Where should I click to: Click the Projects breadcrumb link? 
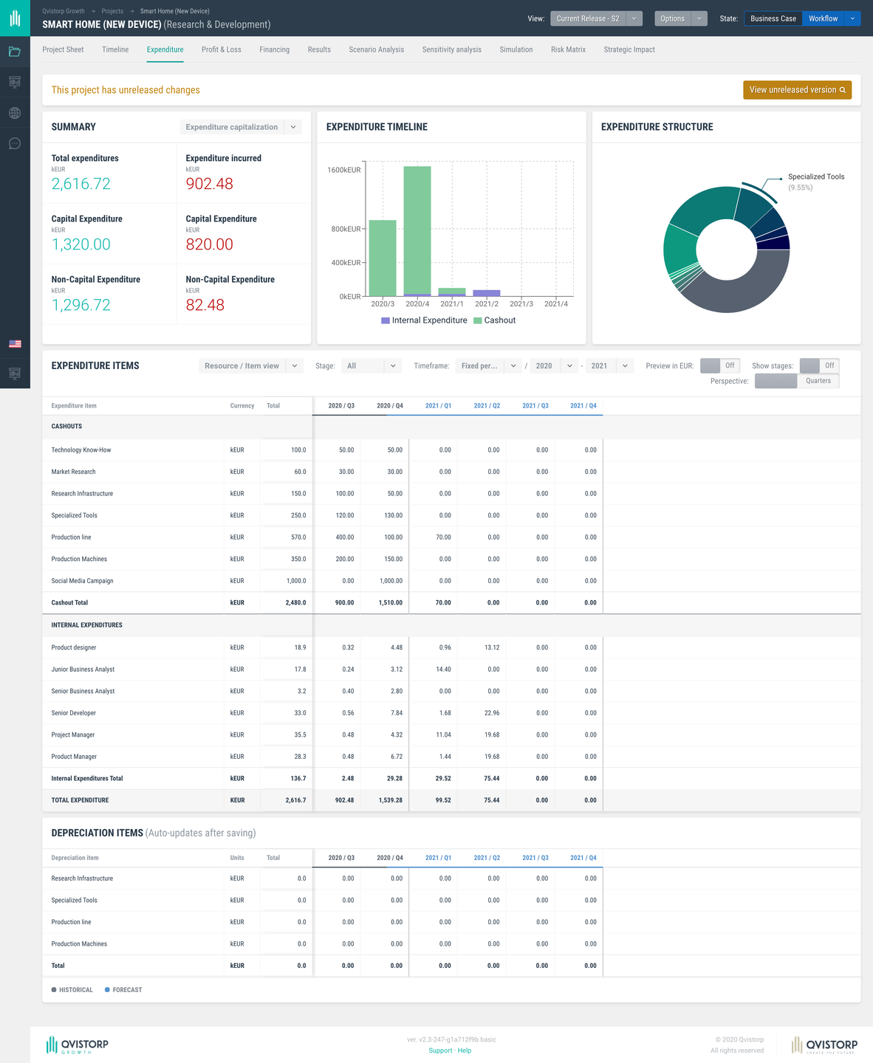point(112,11)
